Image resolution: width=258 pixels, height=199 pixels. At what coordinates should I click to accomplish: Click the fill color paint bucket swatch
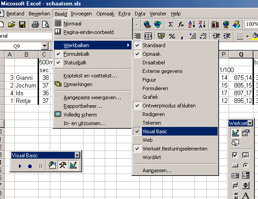pos(255,36)
